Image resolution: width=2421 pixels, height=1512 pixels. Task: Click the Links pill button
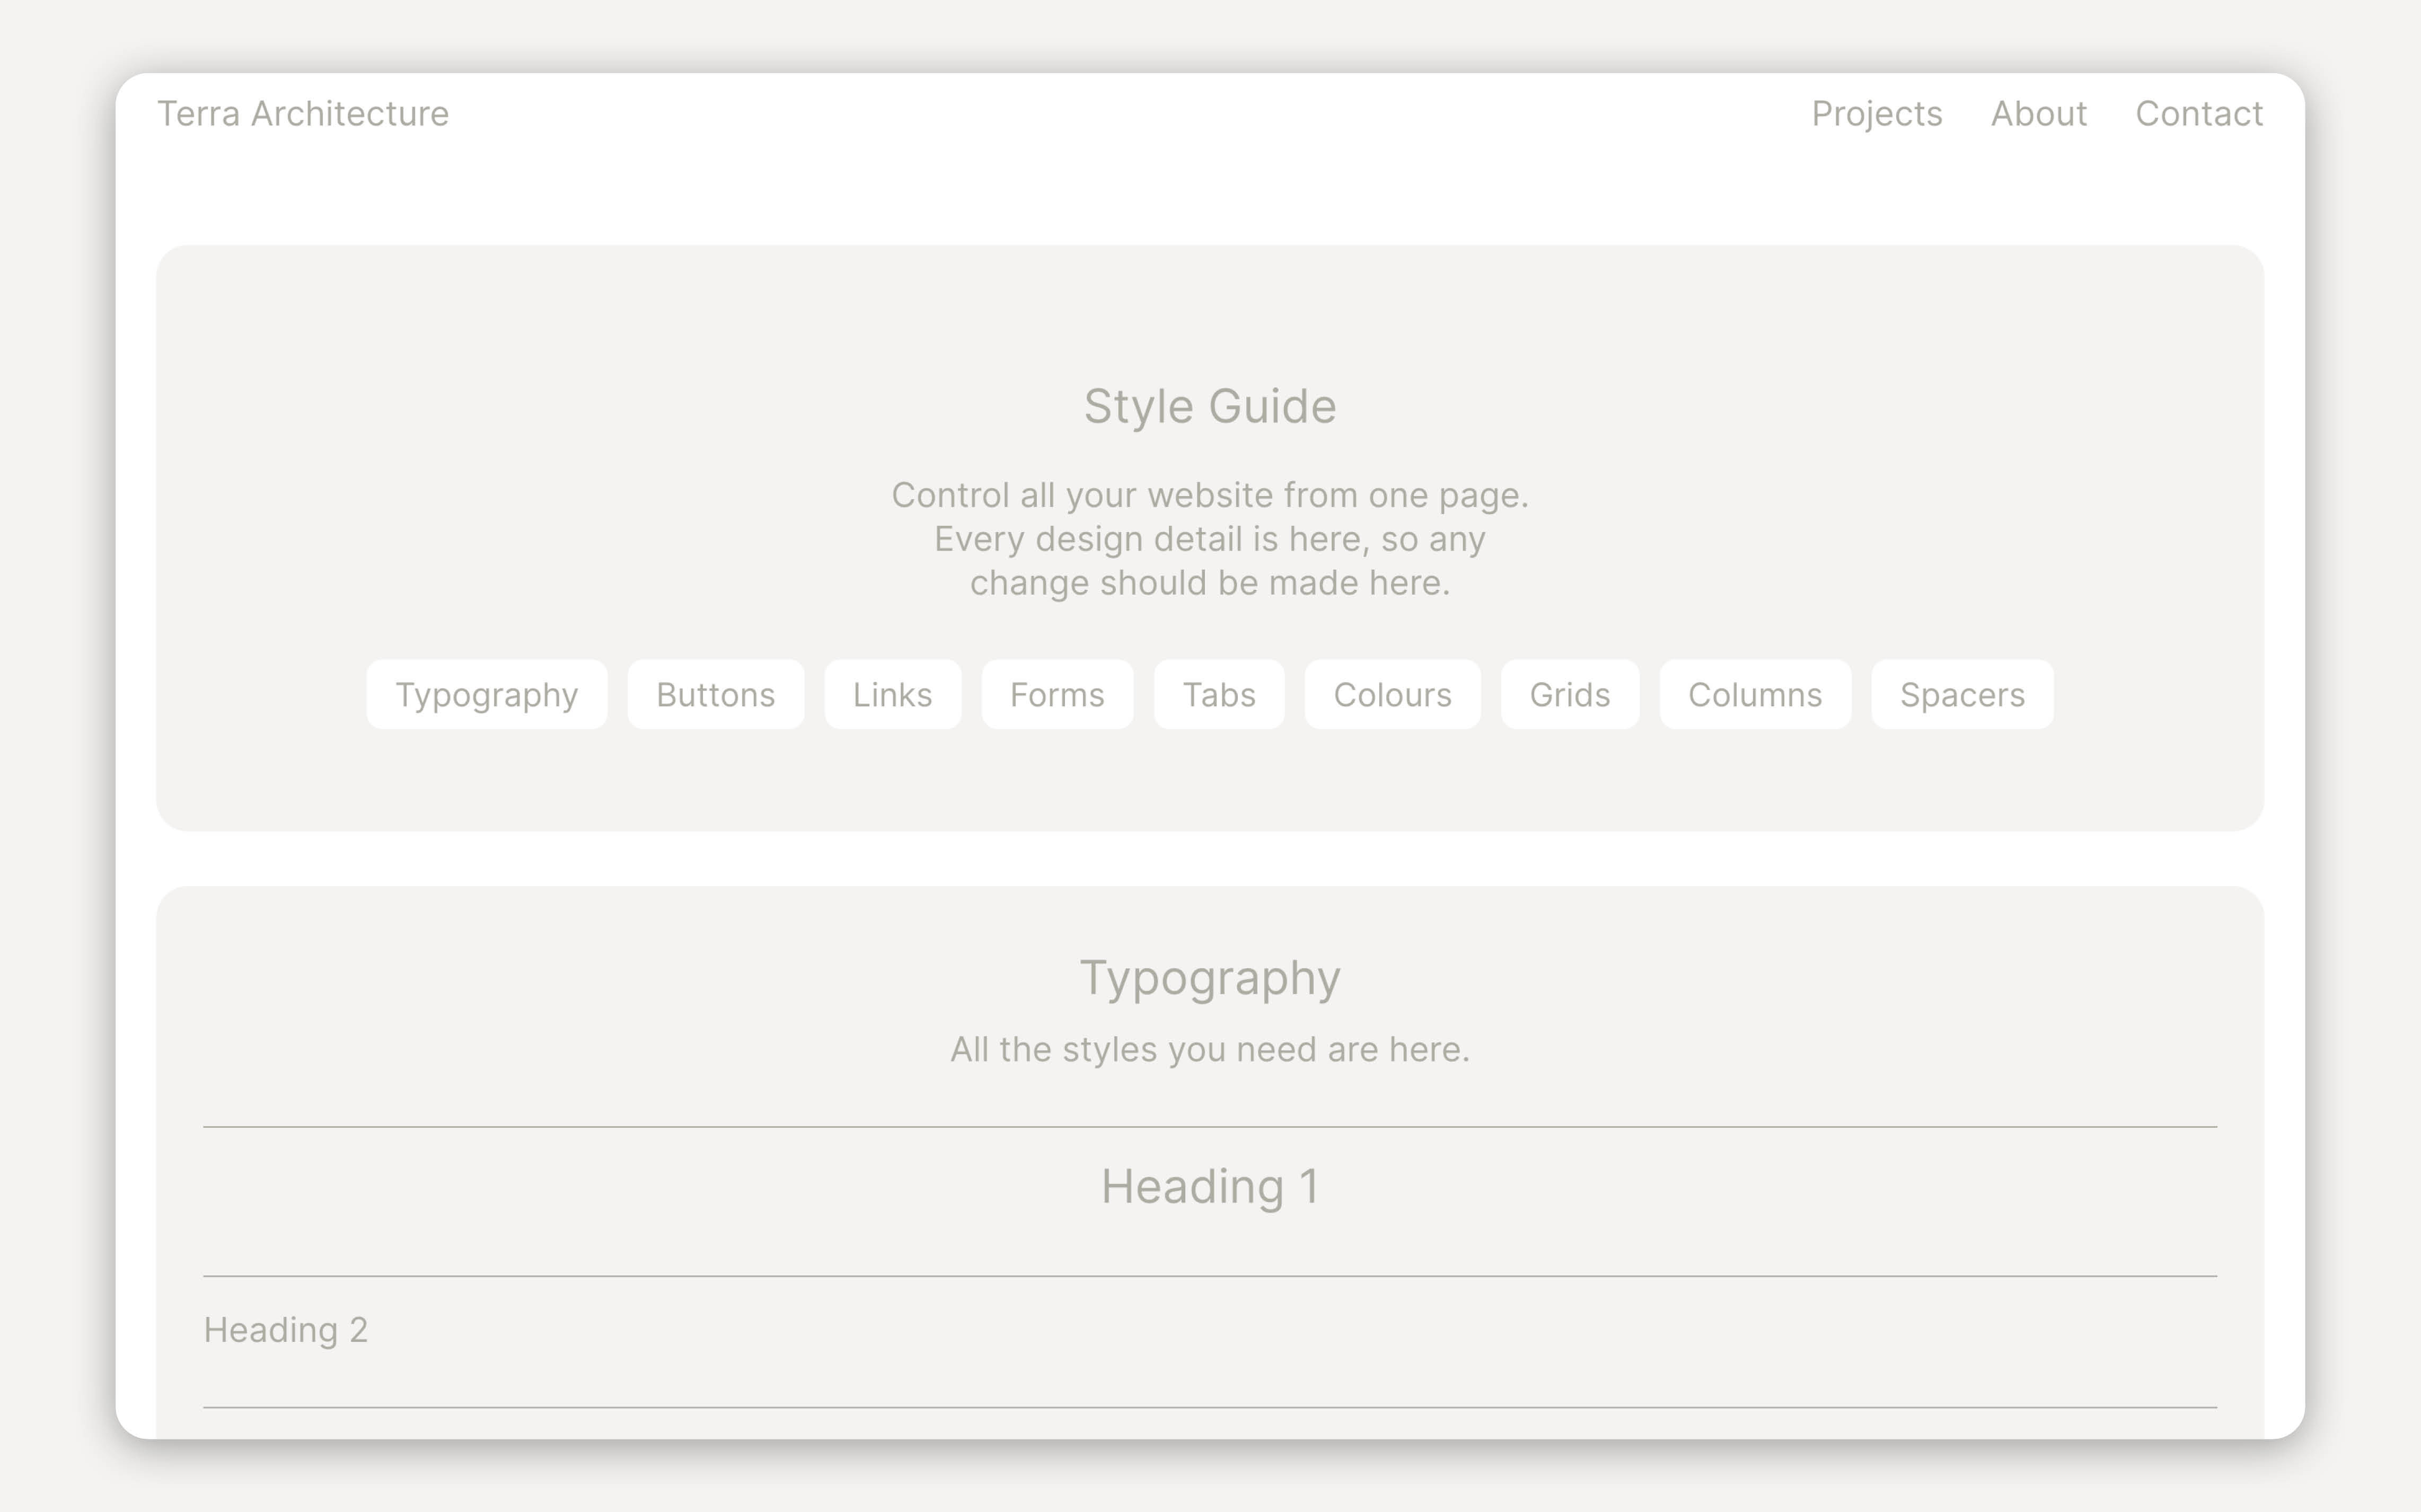click(892, 694)
